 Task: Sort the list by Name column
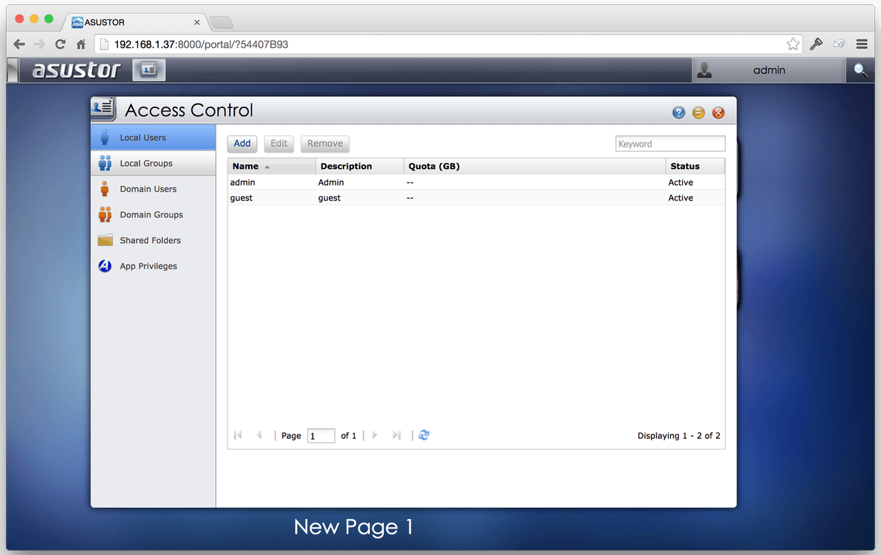click(x=246, y=166)
